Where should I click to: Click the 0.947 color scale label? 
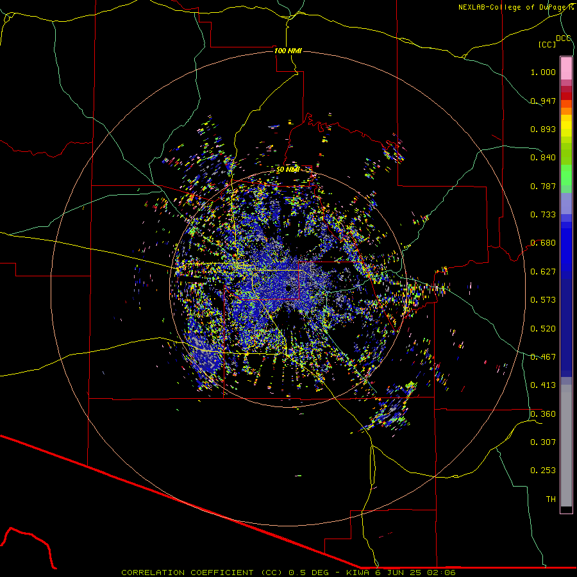pyautogui.click(x=543, y=101)
